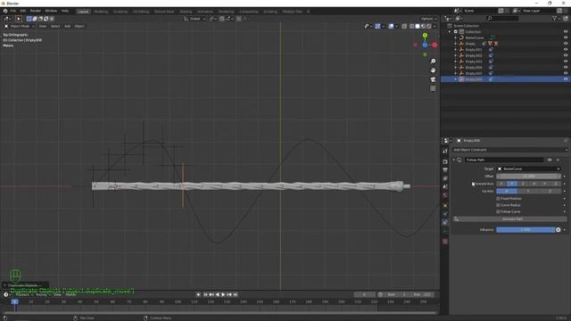The height and width of the screenshot is (321, 571).
Task: Play the animation forward
Action: (223, 294)
